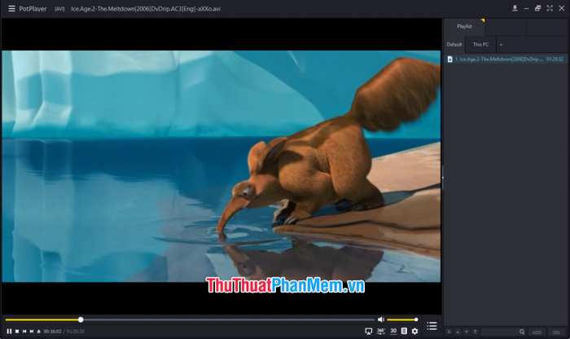The width and height of the screenshot is (570, 339).
Task: Open the chapter/bookmark panel icon
Action: point(404,331)
